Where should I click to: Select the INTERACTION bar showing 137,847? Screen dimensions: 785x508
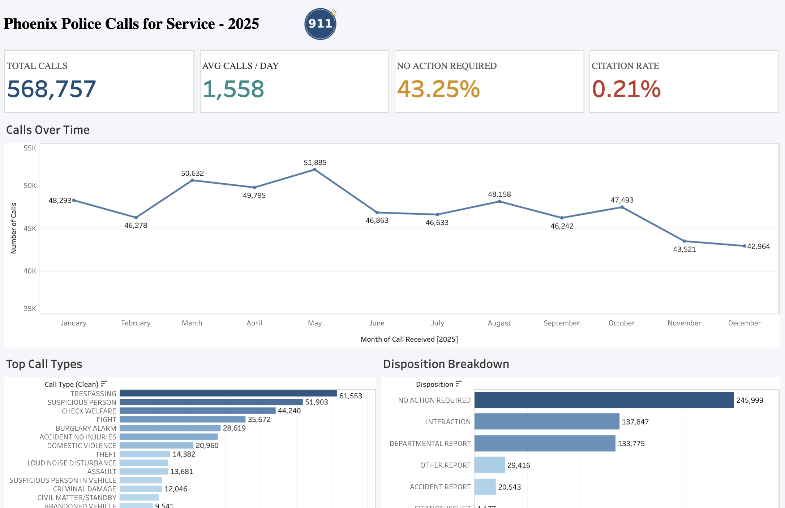547,421
